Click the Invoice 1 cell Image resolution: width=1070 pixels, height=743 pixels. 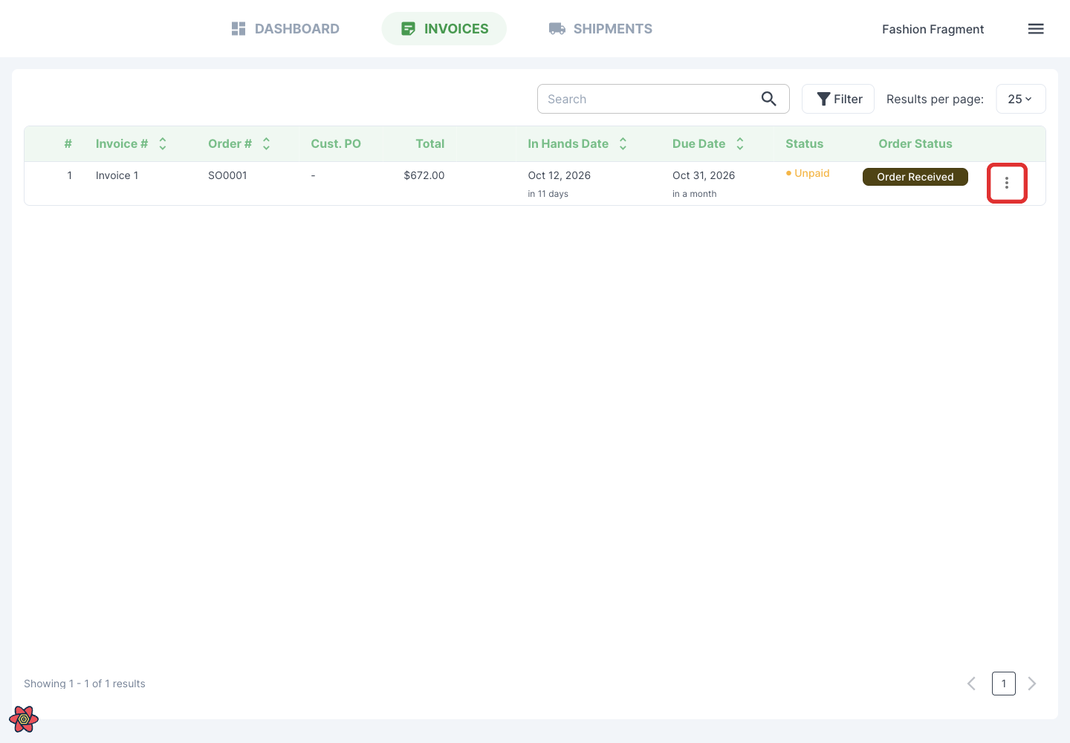pyautogui.click(x=117, y=175)
